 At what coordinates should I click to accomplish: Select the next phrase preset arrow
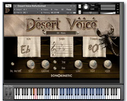click(x=78, y=33)
